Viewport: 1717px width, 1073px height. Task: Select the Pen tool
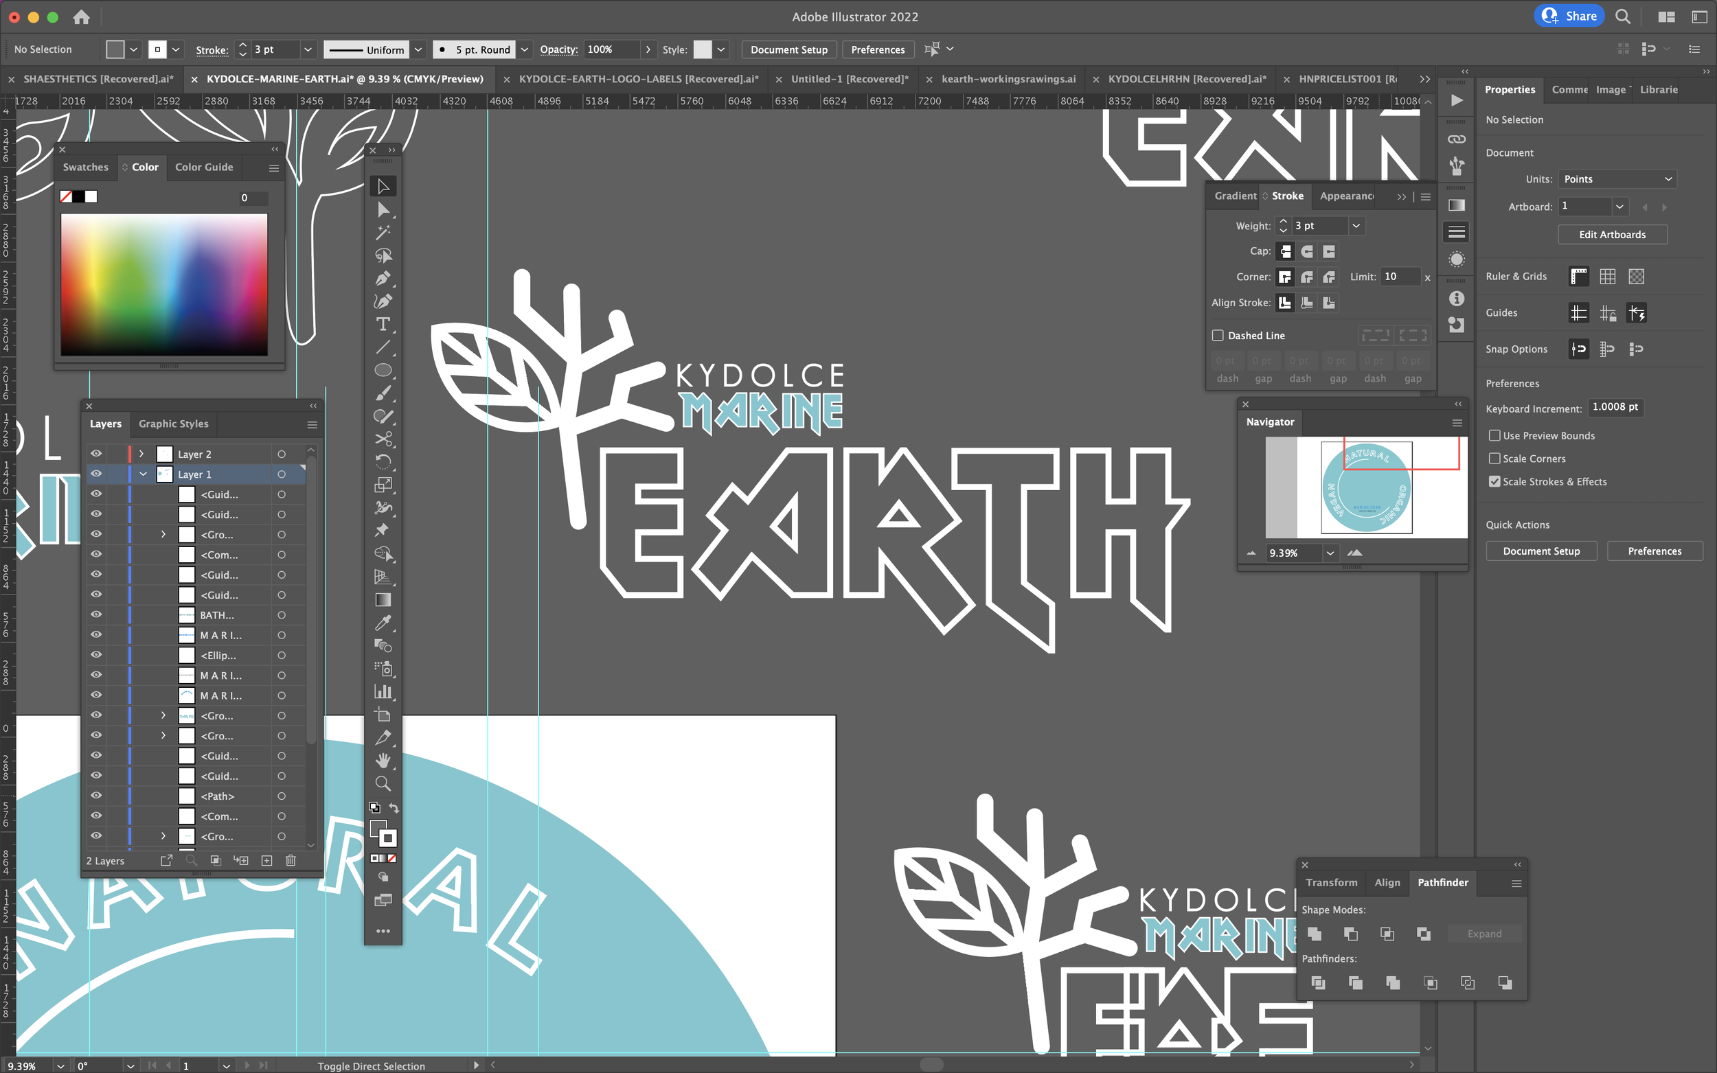point(383,278)
